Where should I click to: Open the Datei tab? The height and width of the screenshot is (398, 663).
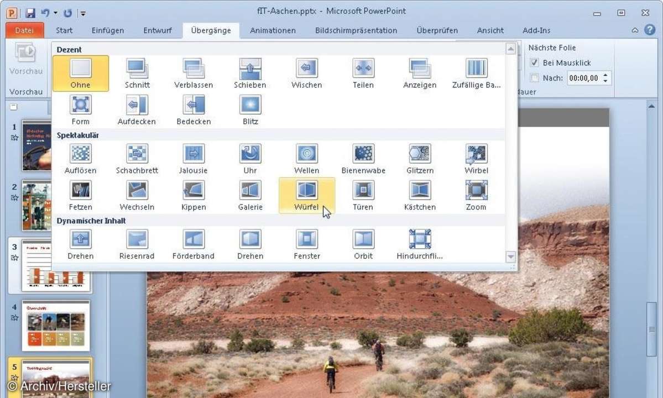(x=24, y=30)
